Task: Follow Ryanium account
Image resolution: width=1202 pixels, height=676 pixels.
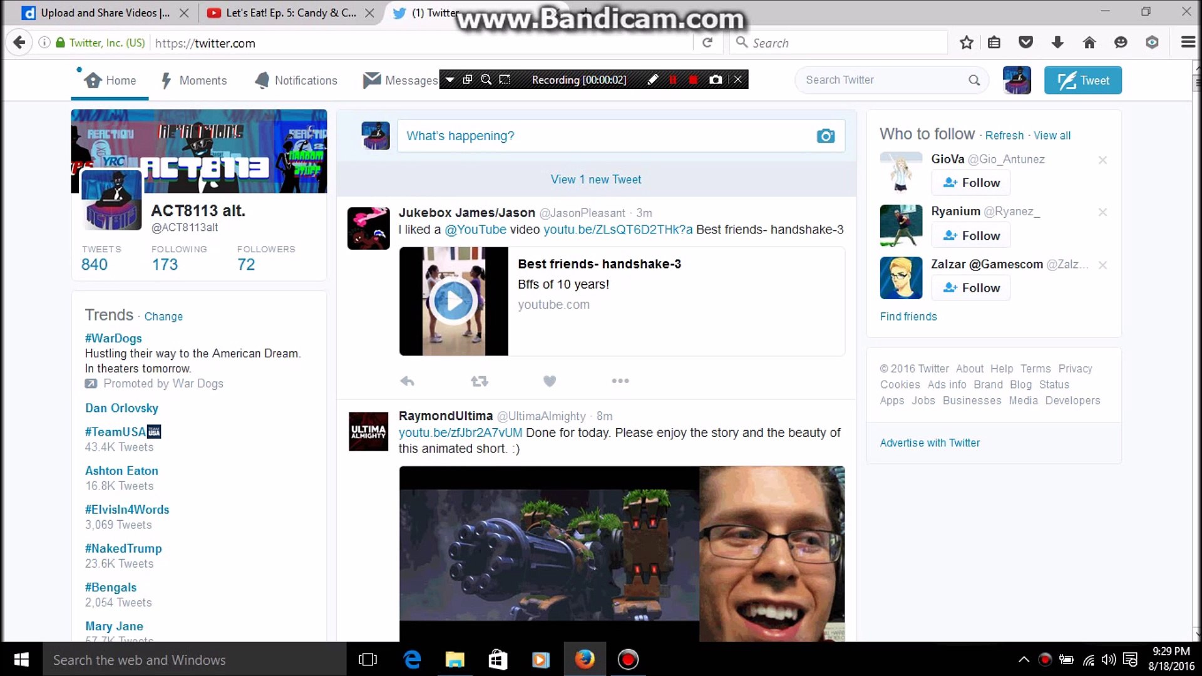Action: tap(971, 236)
